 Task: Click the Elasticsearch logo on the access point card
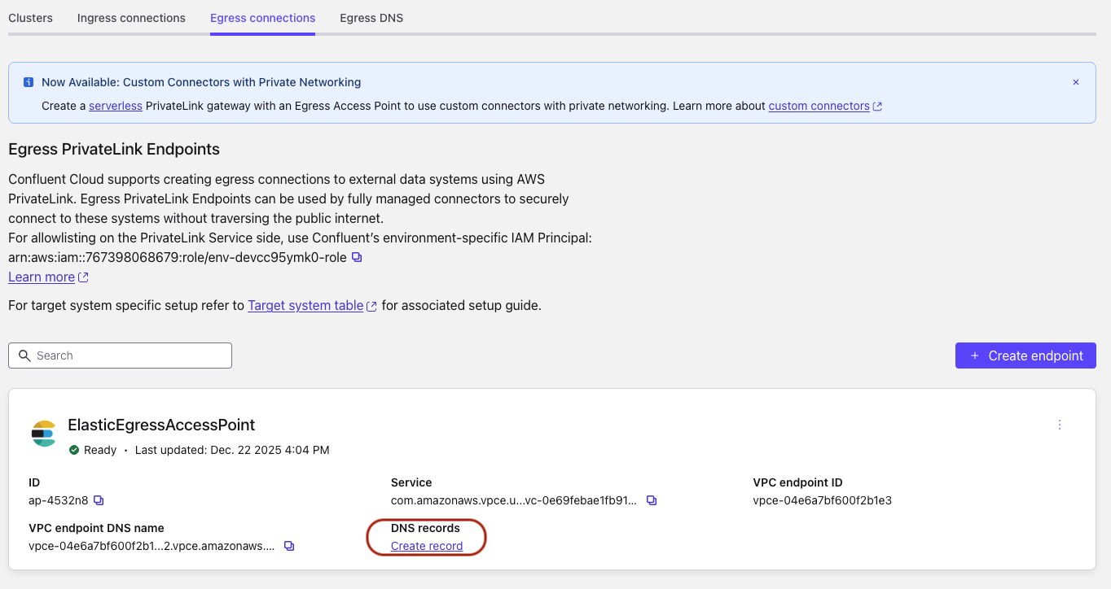[43, 434]
